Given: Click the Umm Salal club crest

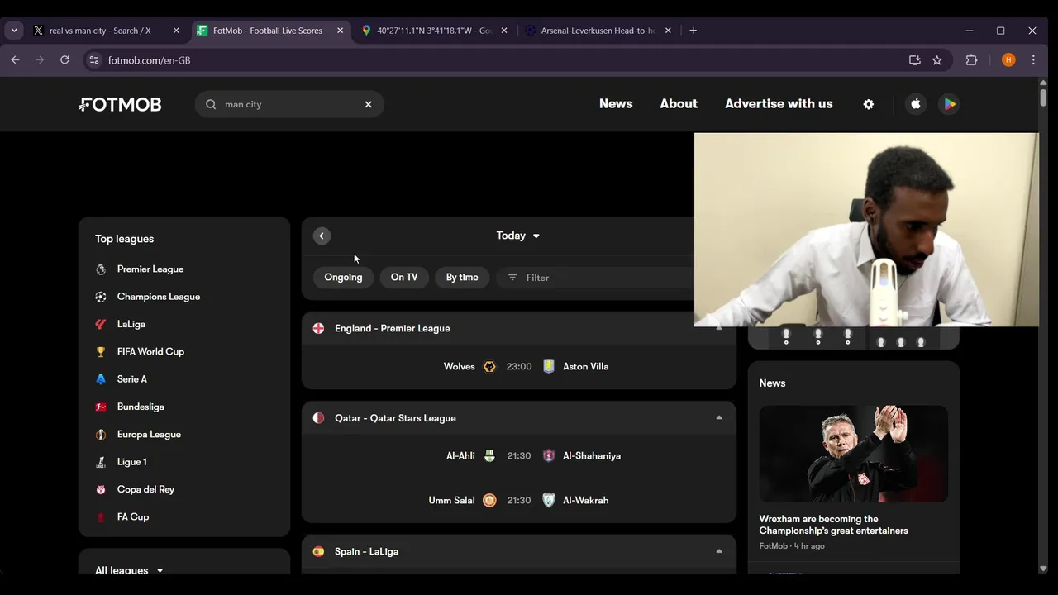Looking at the screenshot, I should [489, 500].
